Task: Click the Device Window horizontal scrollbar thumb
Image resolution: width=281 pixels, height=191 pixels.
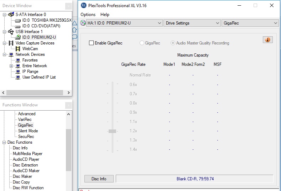Action: pos(35,92)
